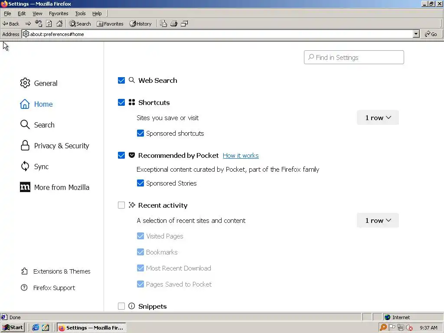444x333 pixels.
Task: Open the Help menu
Action: pyautogui.click(x=97, y=13)
